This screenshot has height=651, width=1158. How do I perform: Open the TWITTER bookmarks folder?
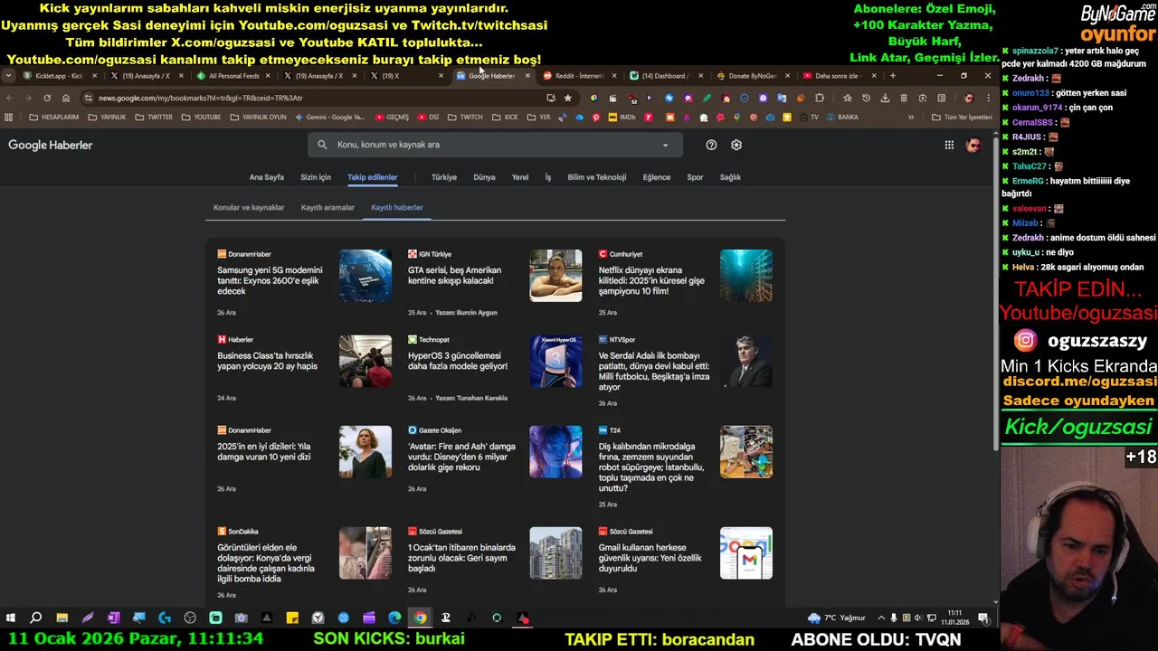tap(154, 117)
